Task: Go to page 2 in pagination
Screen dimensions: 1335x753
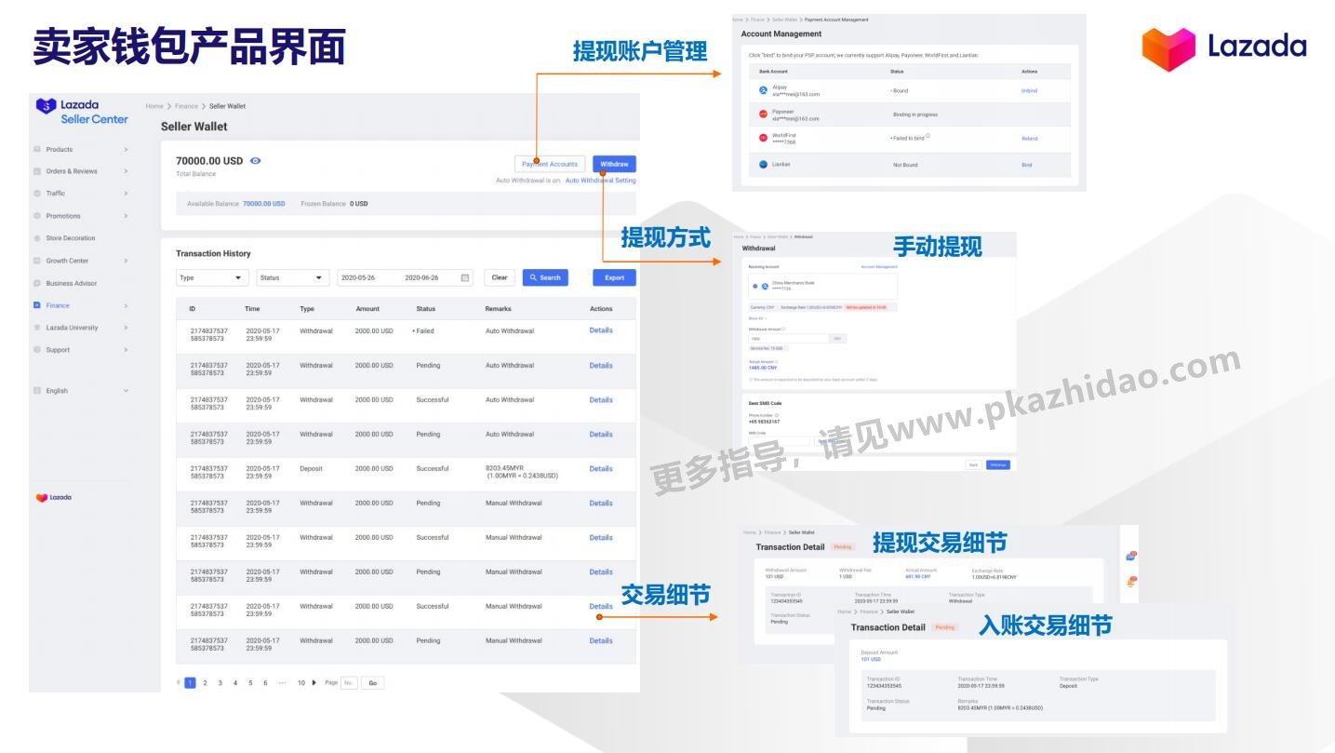Action: point(206,682)
